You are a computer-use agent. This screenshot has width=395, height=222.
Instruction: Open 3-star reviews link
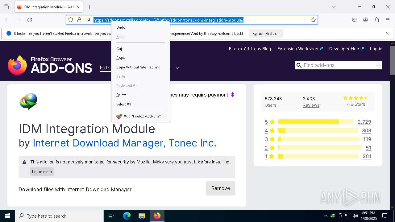[x=269, y=139]
